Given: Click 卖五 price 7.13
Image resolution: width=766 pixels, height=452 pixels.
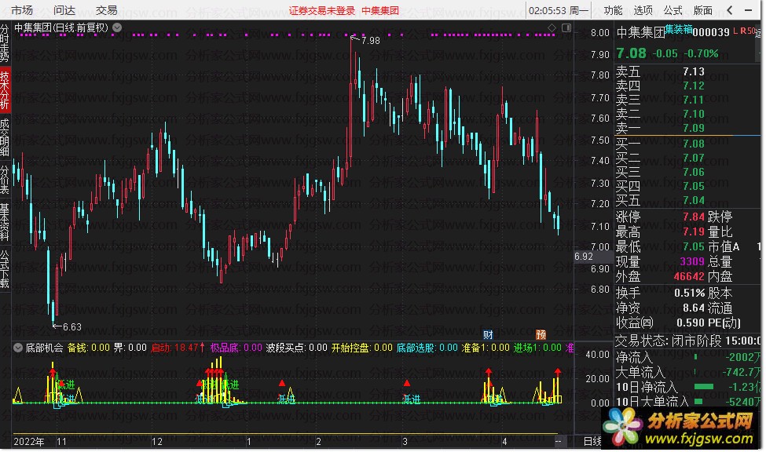Looking at the screenshot, I should 693,71.
